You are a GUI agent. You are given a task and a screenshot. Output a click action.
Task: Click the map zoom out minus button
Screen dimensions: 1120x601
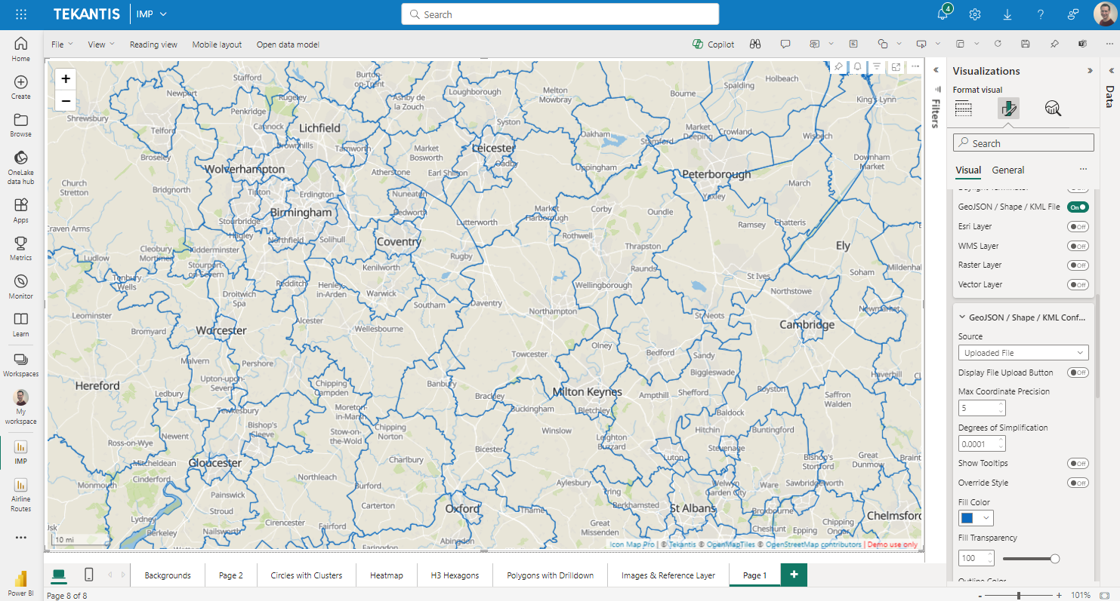point(66,101)
